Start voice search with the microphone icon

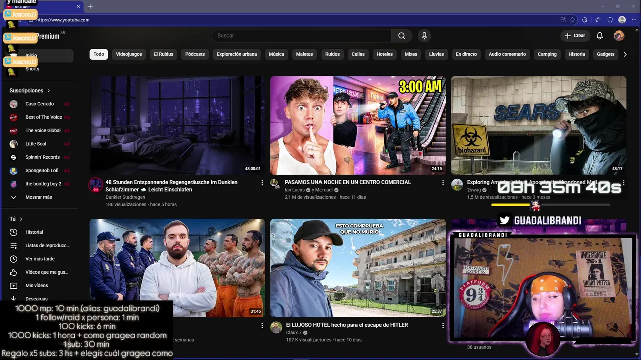coord(424,36)
